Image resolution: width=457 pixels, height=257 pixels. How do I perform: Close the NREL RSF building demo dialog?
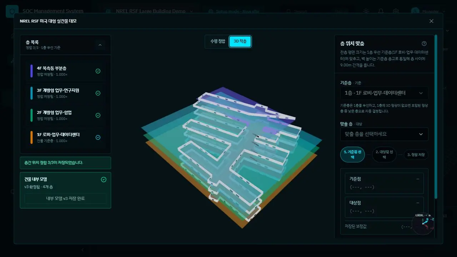(x=431, y=21)
